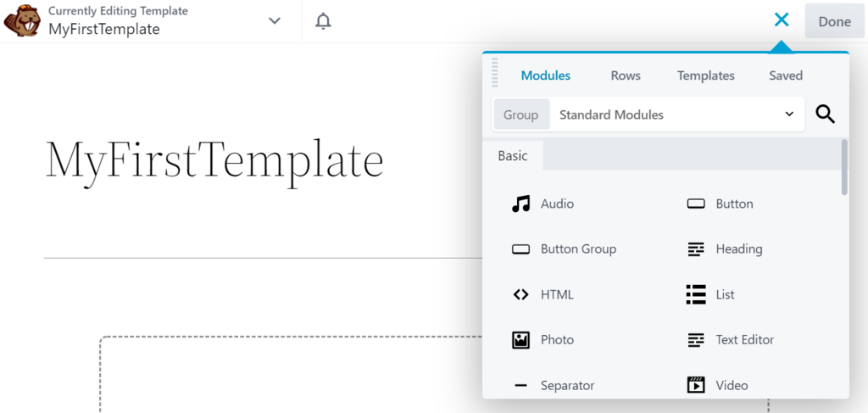Select the Audio module icon
This screenshot has width=868, height=413.
521,204
